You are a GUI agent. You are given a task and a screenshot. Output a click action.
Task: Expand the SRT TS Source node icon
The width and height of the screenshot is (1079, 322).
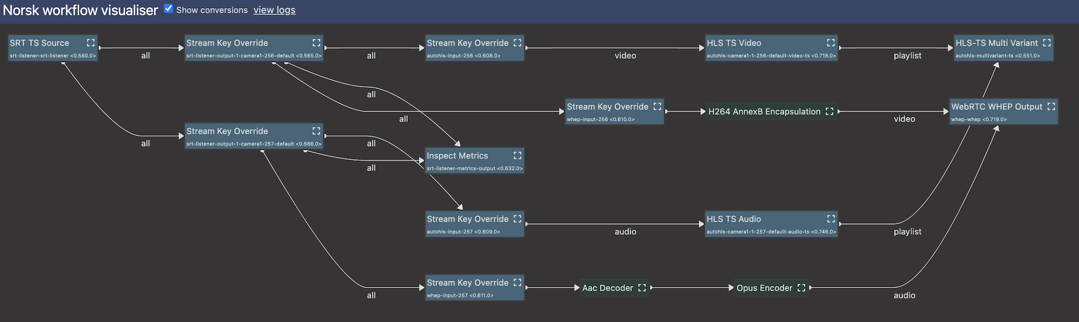coord(91,43)
